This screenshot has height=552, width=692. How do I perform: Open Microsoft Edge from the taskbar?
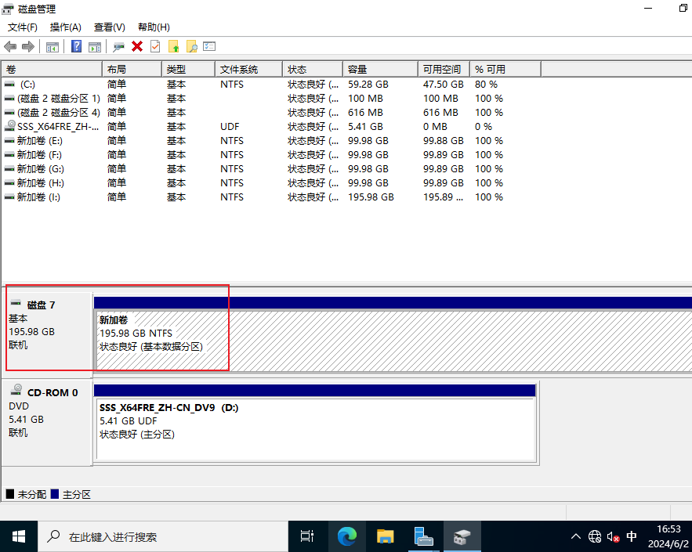(346, 536)
